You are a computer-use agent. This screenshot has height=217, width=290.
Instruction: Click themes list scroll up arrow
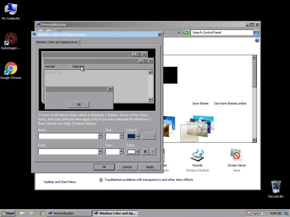pos(254,57)
